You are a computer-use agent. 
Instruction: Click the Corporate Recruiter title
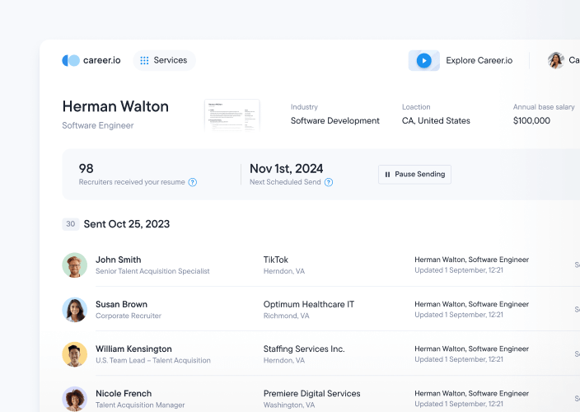click(129, 316)
